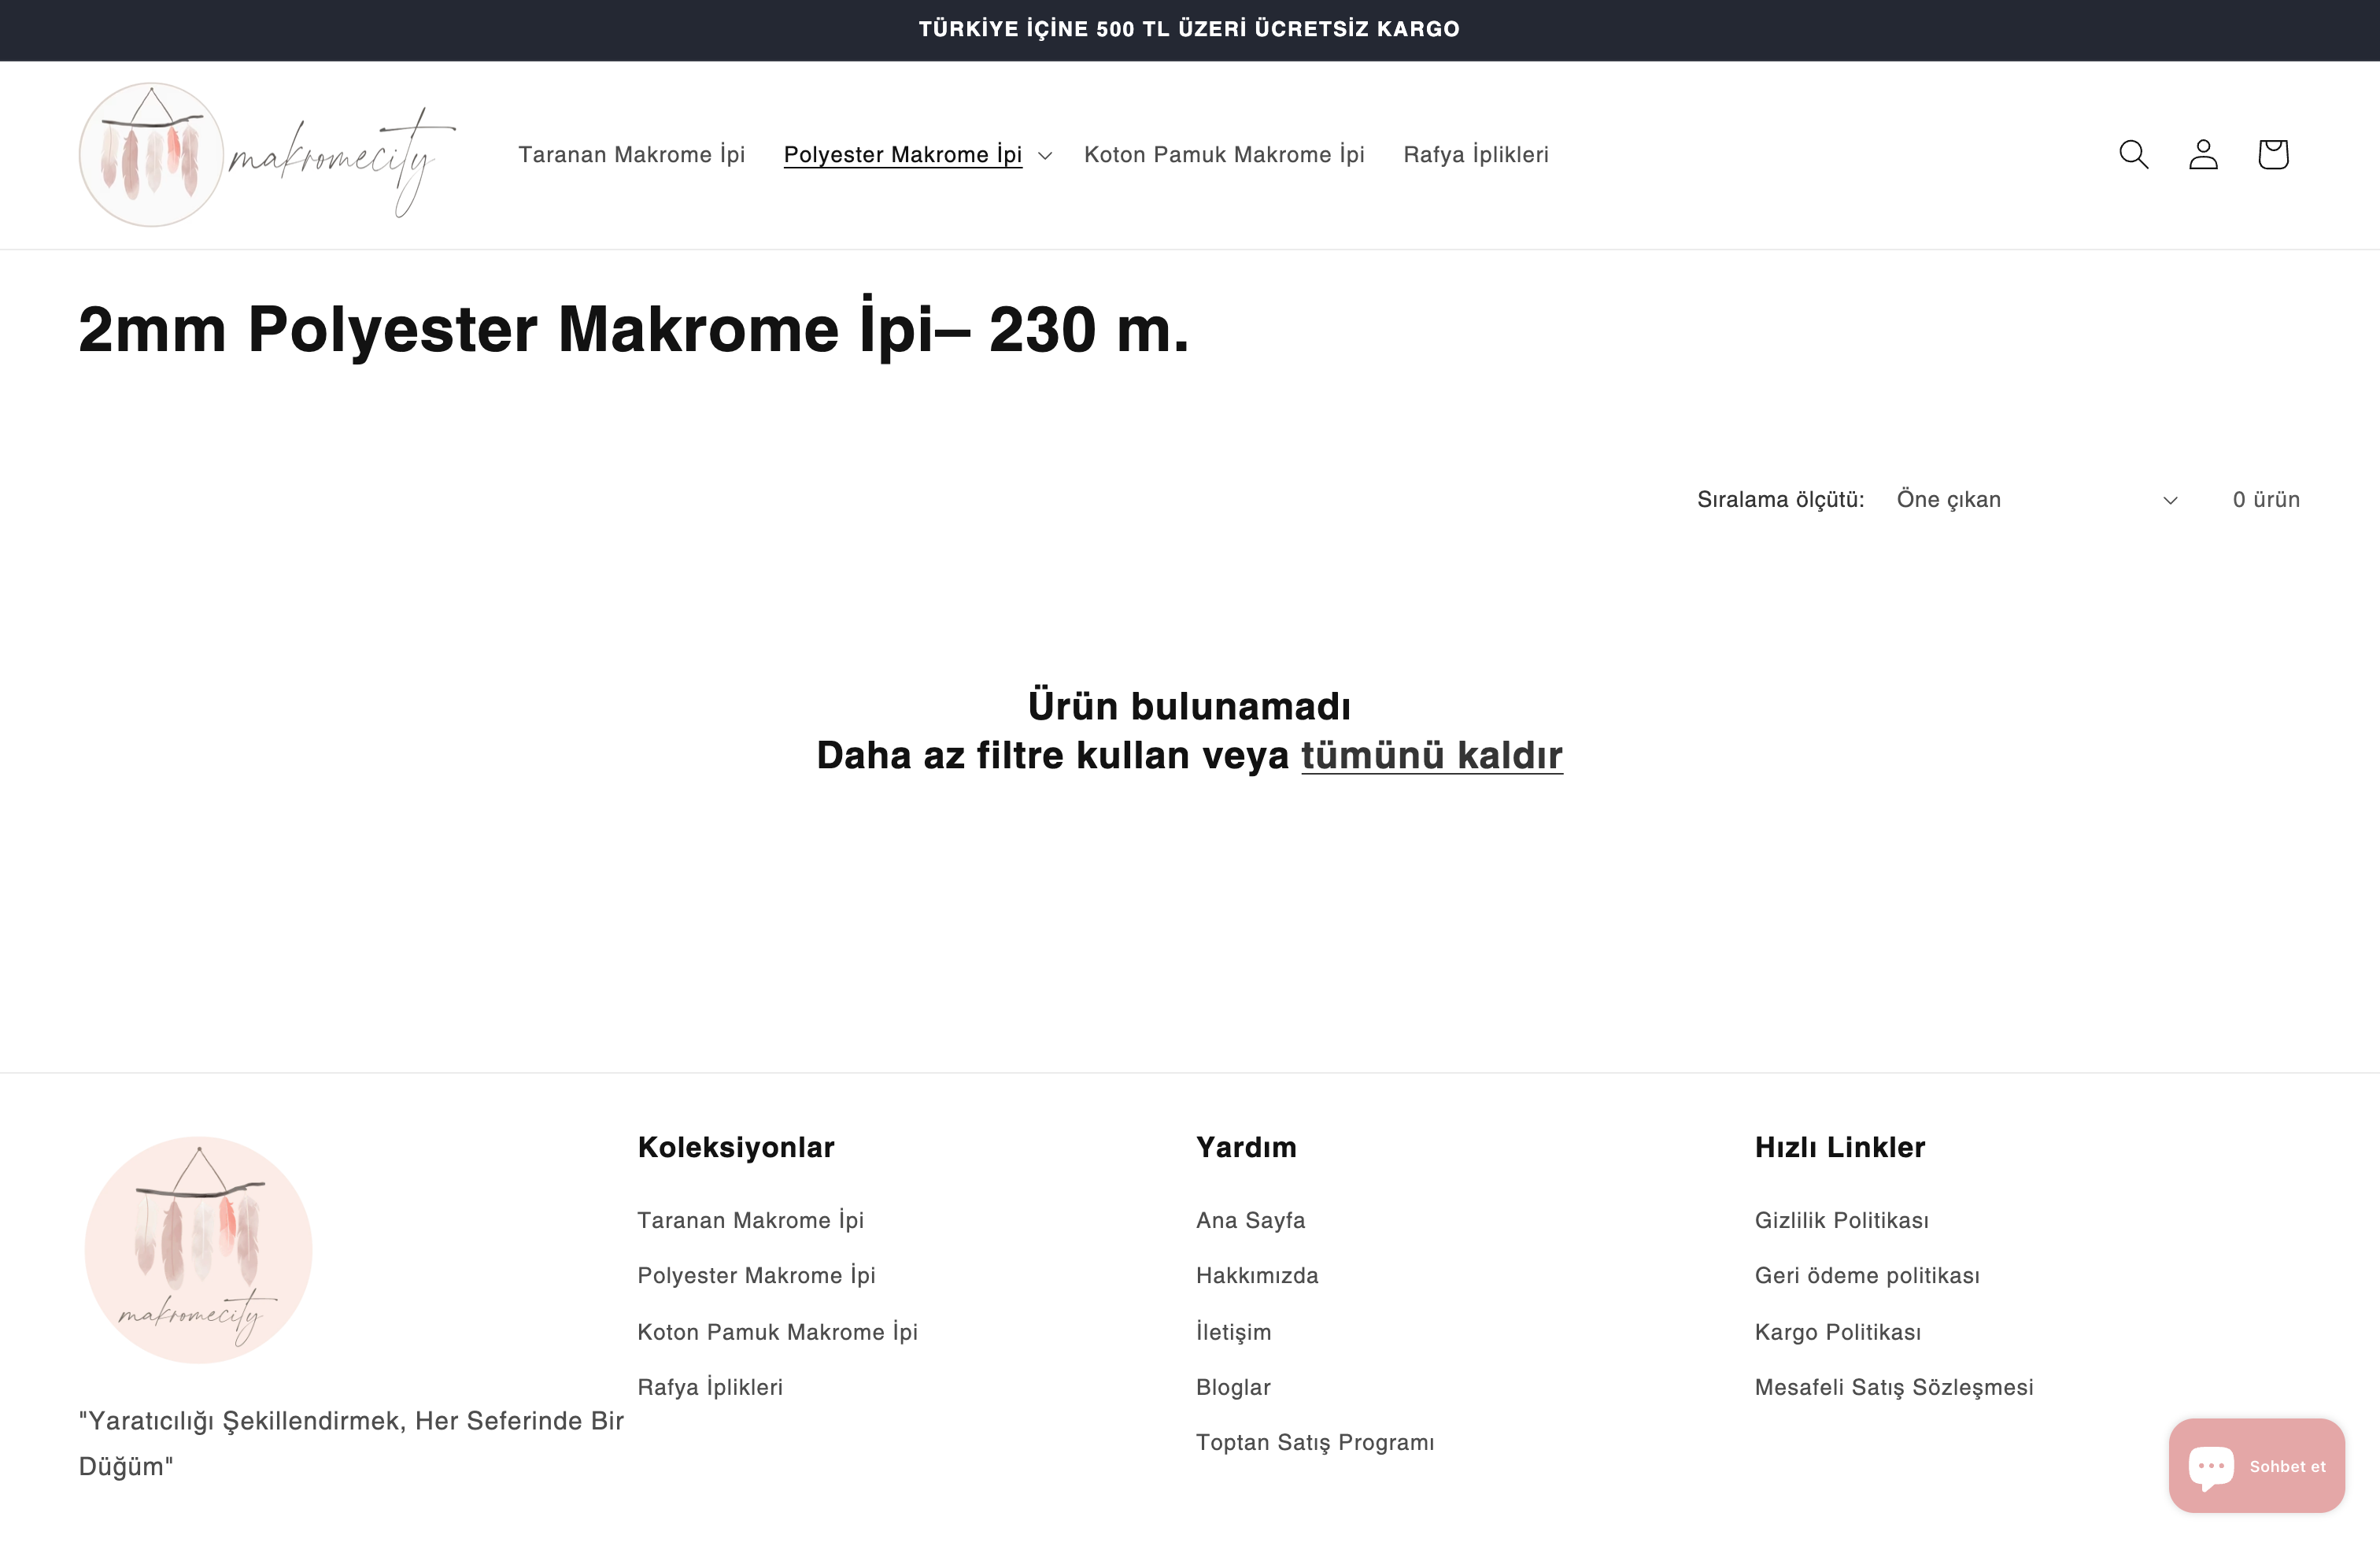Expand the Polyester Makrome İpi dropdown chevron
Screen dimensions: 2380x1546
coord(1045,156)
